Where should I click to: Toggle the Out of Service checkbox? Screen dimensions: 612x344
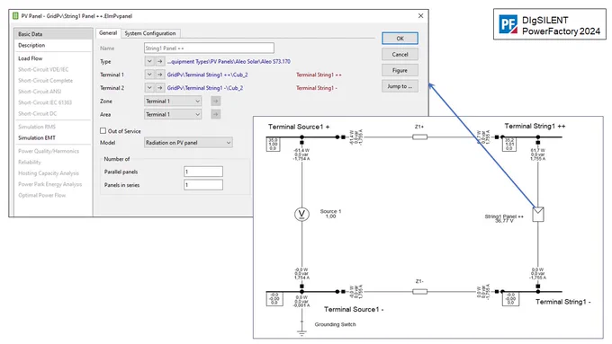103,131
